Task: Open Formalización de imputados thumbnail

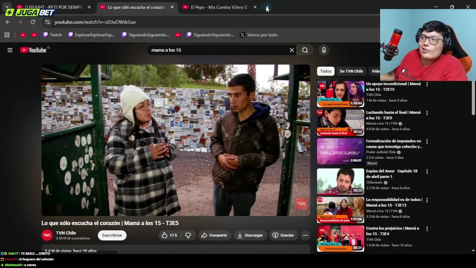Action: coord(340,151)
